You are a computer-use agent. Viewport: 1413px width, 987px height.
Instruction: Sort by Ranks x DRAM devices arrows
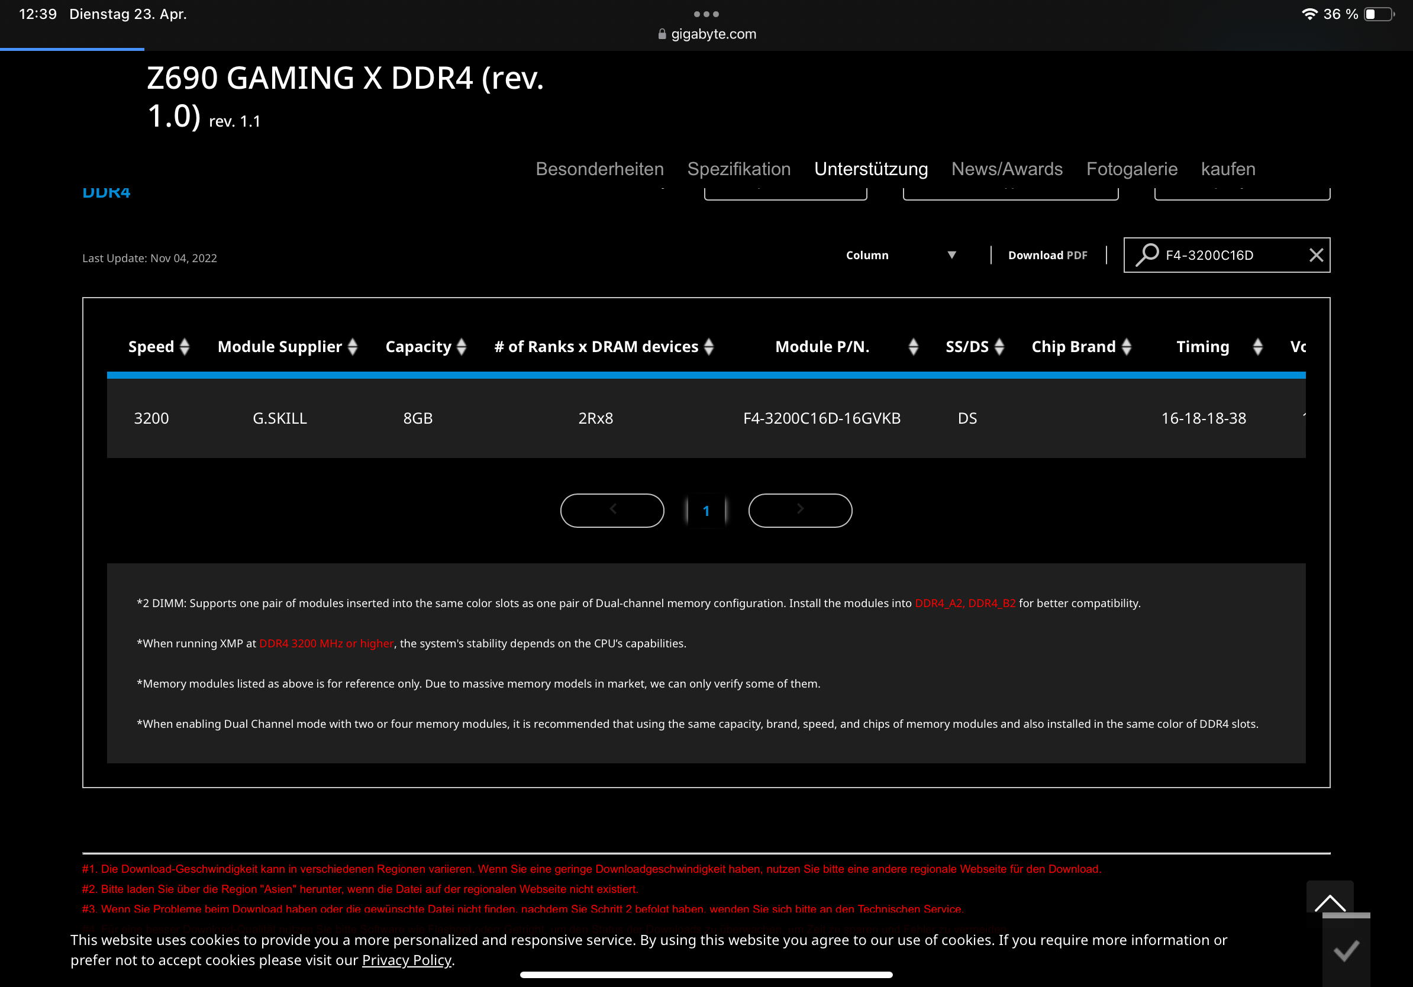click(709, 346)
